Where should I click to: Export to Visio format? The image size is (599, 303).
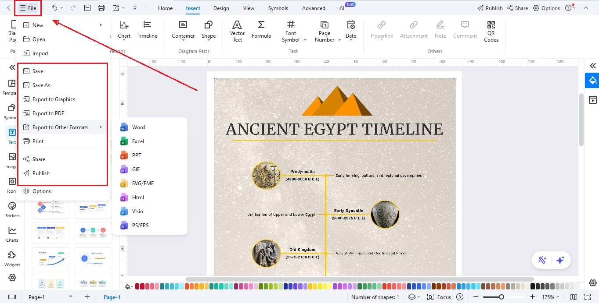coord(150,211)
